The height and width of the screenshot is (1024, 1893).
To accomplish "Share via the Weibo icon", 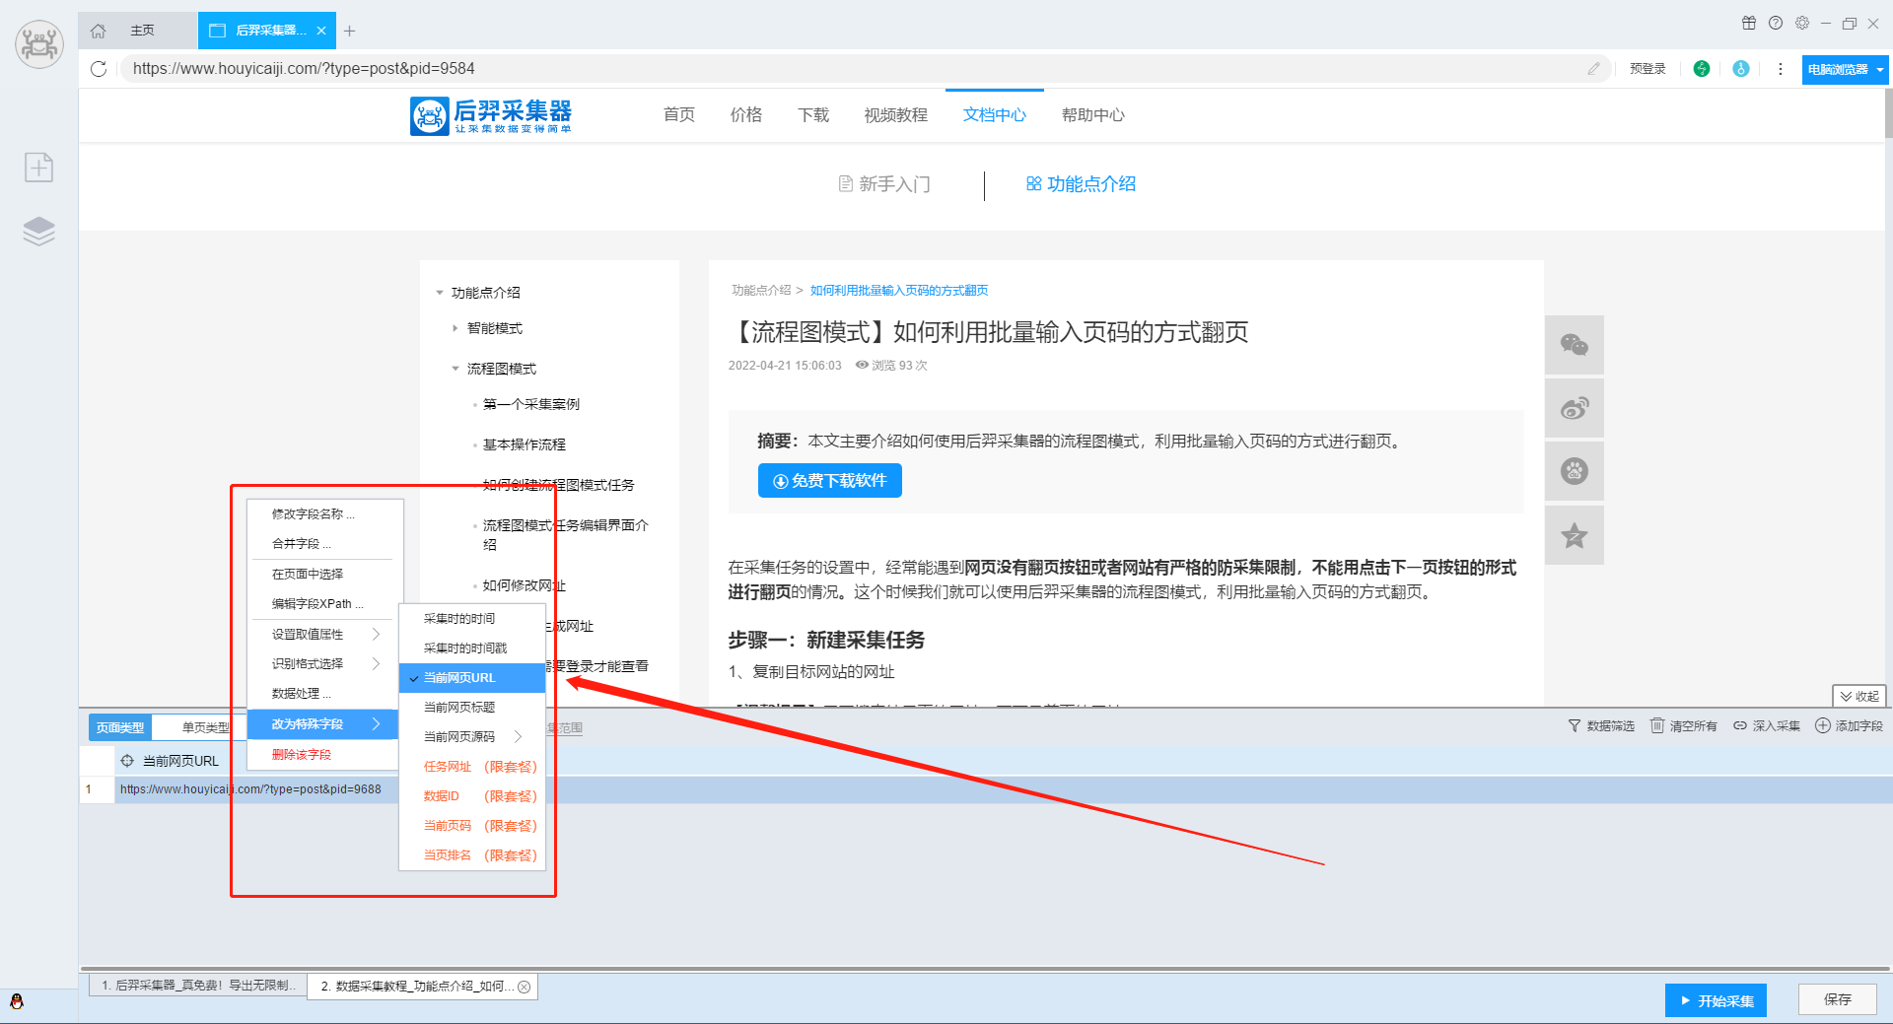I will click(x=1575, y=408).
